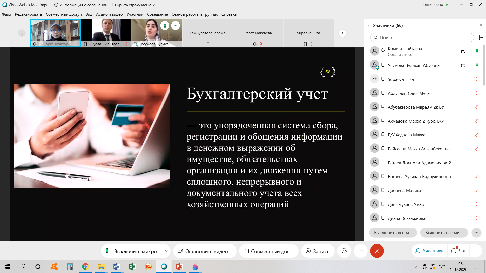This screenshot has height=273, width=486.
Task: Open more options beside mute-all buttons
Action: (476, 233)
